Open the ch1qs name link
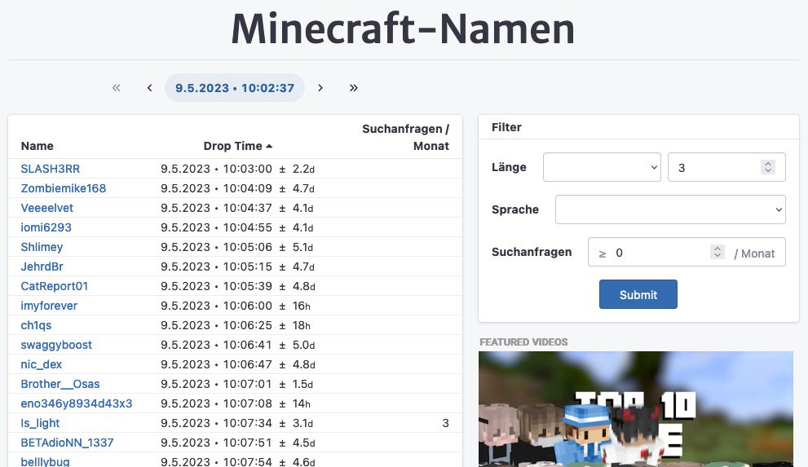 (36, 325)
